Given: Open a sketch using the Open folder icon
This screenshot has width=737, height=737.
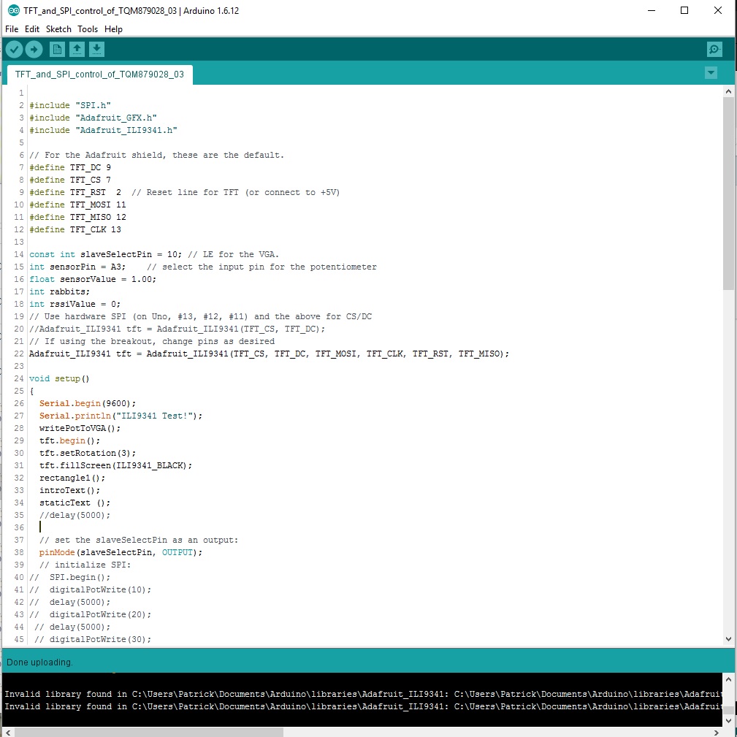Looking at the screenshot, I should tap(77, 49).
